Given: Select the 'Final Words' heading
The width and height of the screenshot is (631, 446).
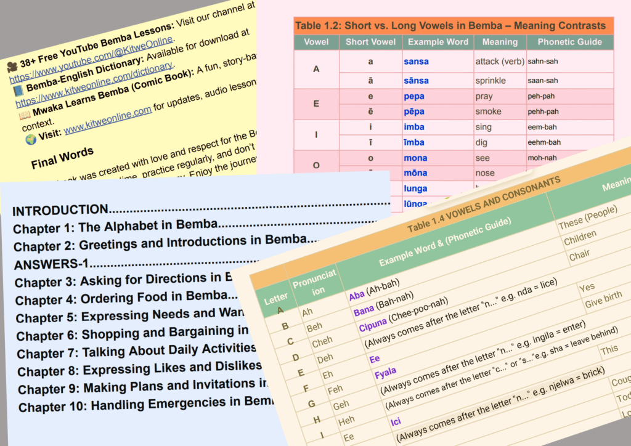Looking at the screenshot, I should pos(62,158).
